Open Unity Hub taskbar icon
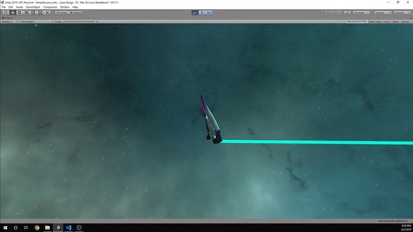The height and width of the screenshot is (232, 413). point(79,227)
